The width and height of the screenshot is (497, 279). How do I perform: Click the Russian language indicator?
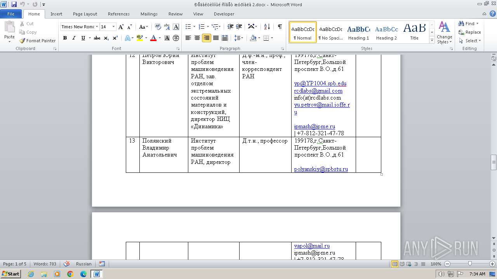tap(84, 264)
